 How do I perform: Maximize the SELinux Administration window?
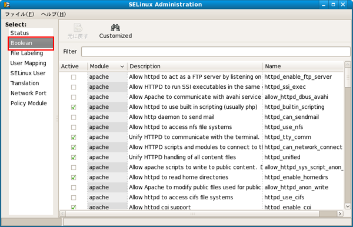[x=333, y=4]
